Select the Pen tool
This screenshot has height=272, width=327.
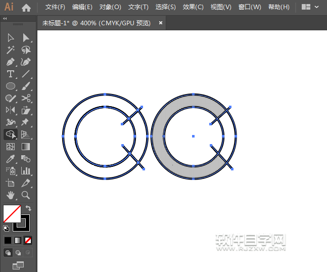[x=11, y=62]
